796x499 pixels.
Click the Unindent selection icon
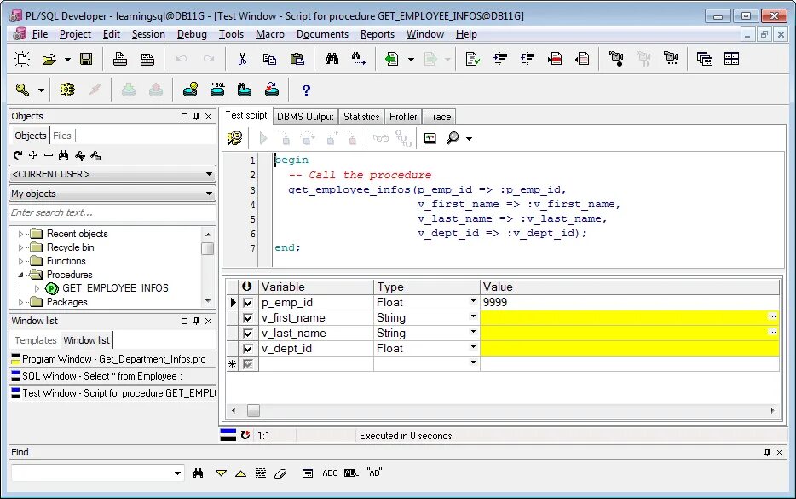[528, 59]
